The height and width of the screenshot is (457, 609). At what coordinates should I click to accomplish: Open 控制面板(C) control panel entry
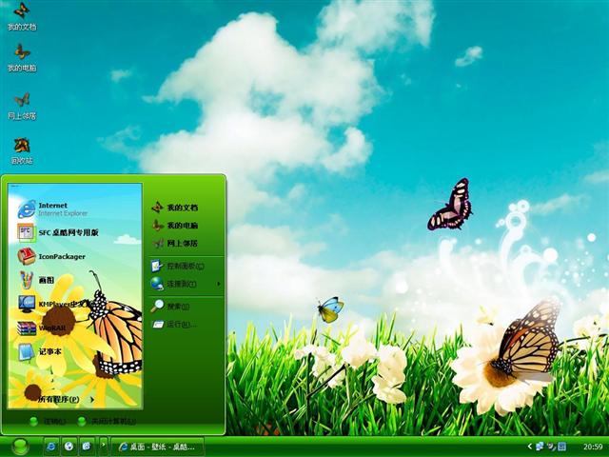tap(178, 266)
